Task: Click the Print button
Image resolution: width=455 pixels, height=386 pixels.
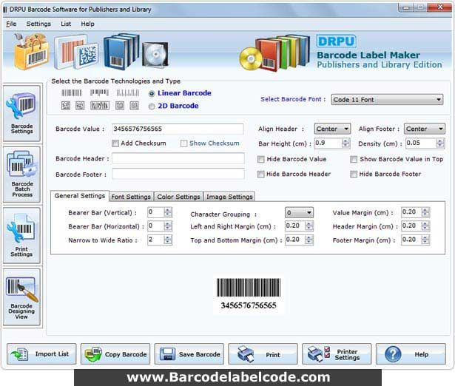Action: tap(263, 353)
